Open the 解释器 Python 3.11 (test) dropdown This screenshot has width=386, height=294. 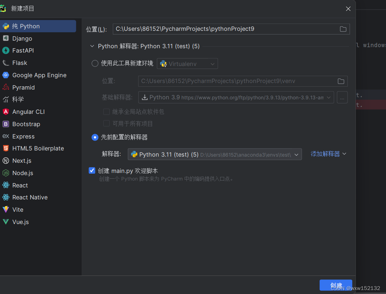[x=215, y=154]
